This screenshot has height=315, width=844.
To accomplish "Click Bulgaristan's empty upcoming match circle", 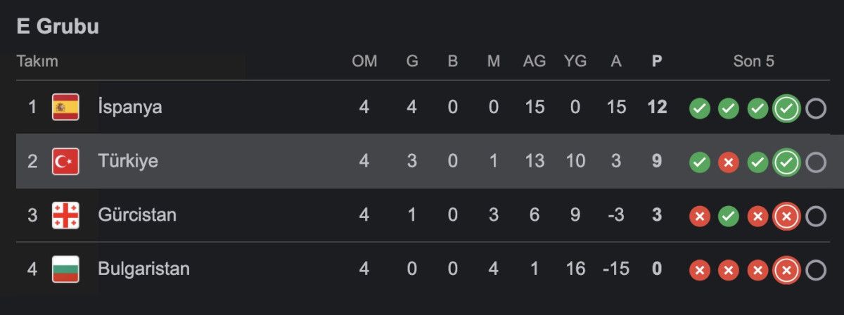I will coord(816,271).
